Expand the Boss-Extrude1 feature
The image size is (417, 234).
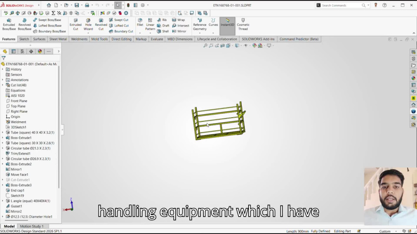(3, 138)
